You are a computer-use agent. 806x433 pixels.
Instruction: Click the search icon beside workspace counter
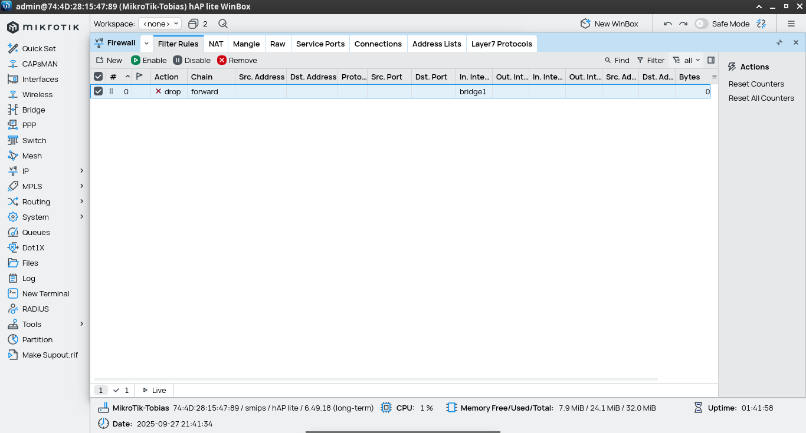(x=222, y=24)
